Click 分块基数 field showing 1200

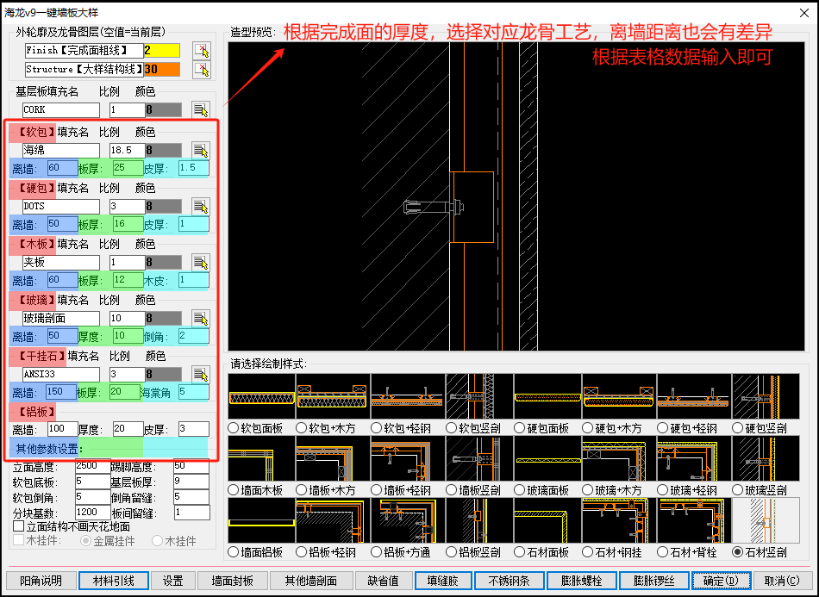pyautogui.click(x=92, y=513)
